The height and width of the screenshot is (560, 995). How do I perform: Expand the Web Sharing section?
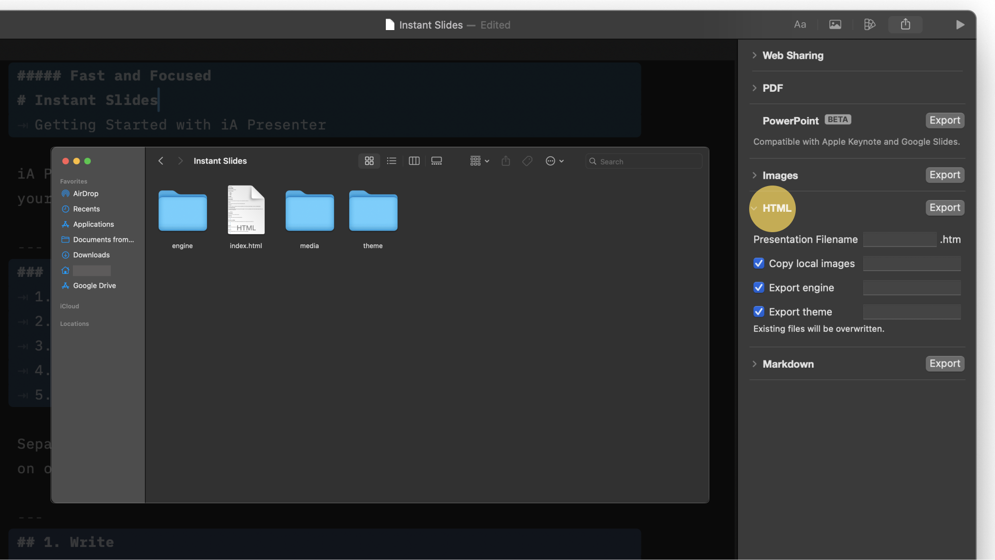[x=754, y=55]
